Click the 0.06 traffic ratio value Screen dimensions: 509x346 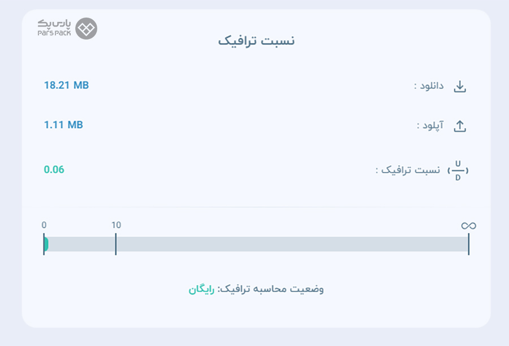pyautogui.click(x=54, y=170)
